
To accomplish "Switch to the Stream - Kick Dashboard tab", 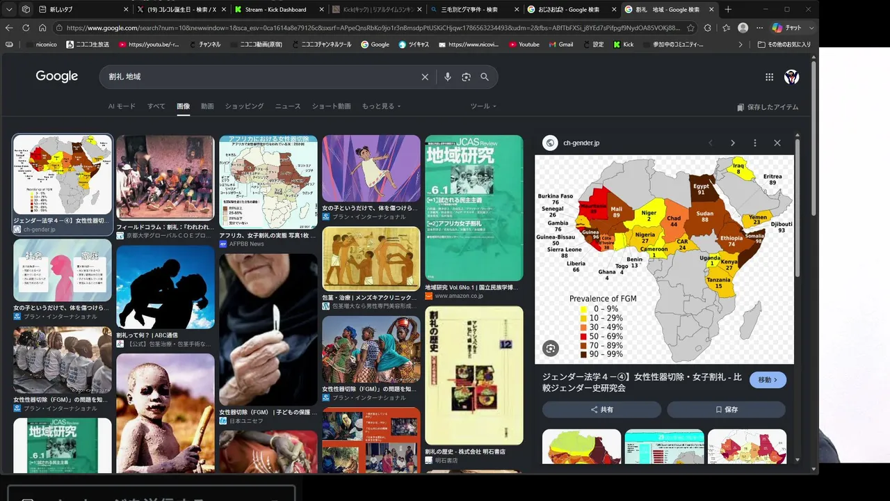I will coord(278,10).
